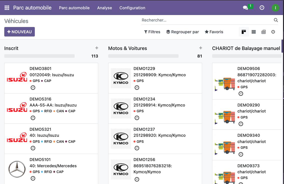
Task: Open the Favoris dropdown
Action: [x=214, y=32]
